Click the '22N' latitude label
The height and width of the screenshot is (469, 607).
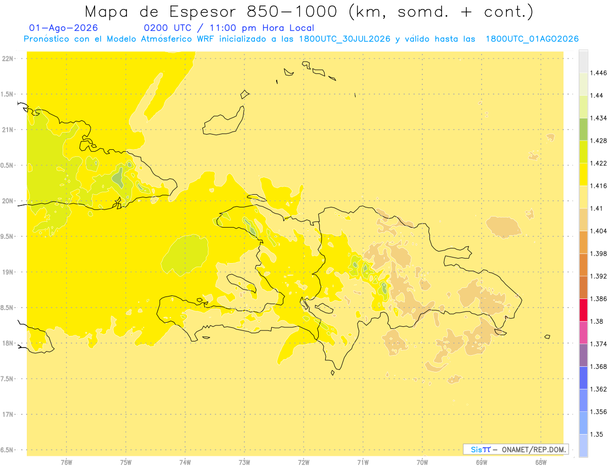click(8, 59)
